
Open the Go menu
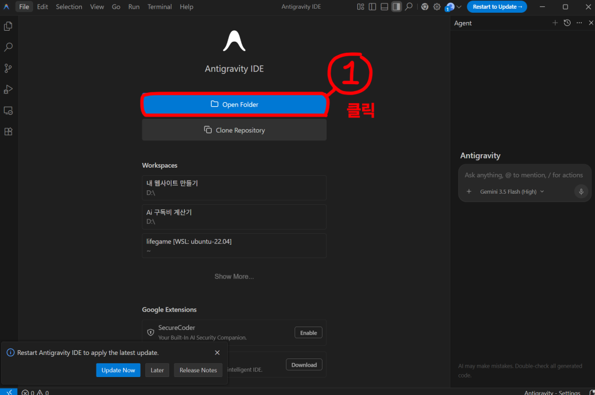116,7
